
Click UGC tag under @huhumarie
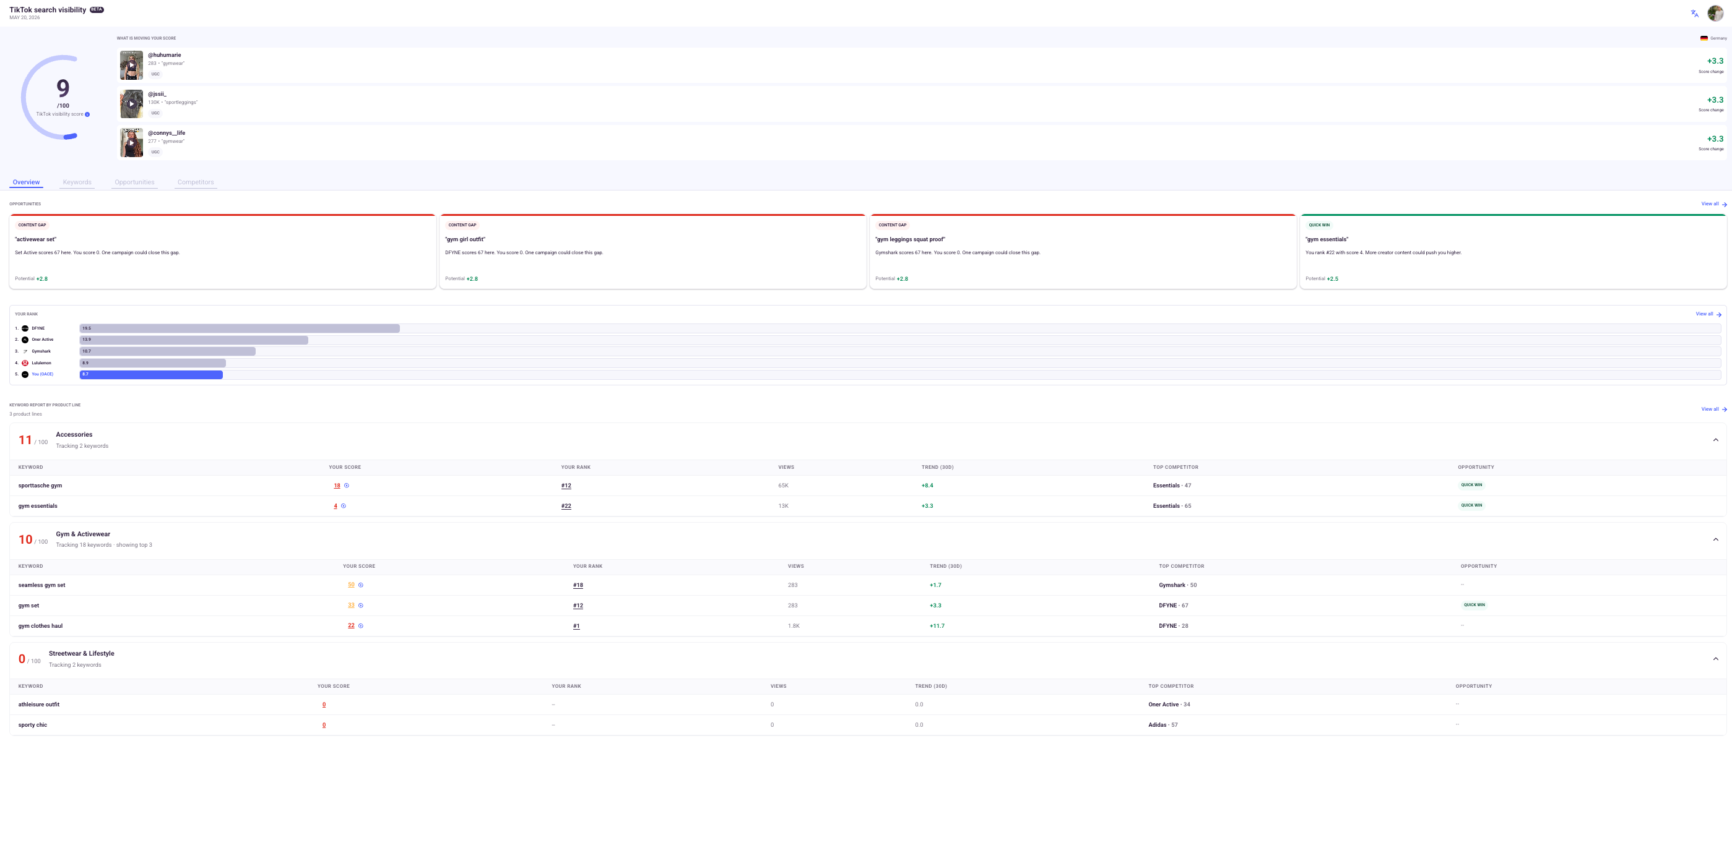(x=155, y=74)
